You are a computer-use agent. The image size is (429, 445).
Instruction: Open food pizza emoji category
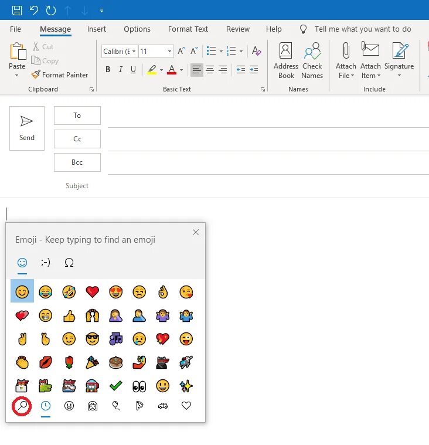pos(139,406)
